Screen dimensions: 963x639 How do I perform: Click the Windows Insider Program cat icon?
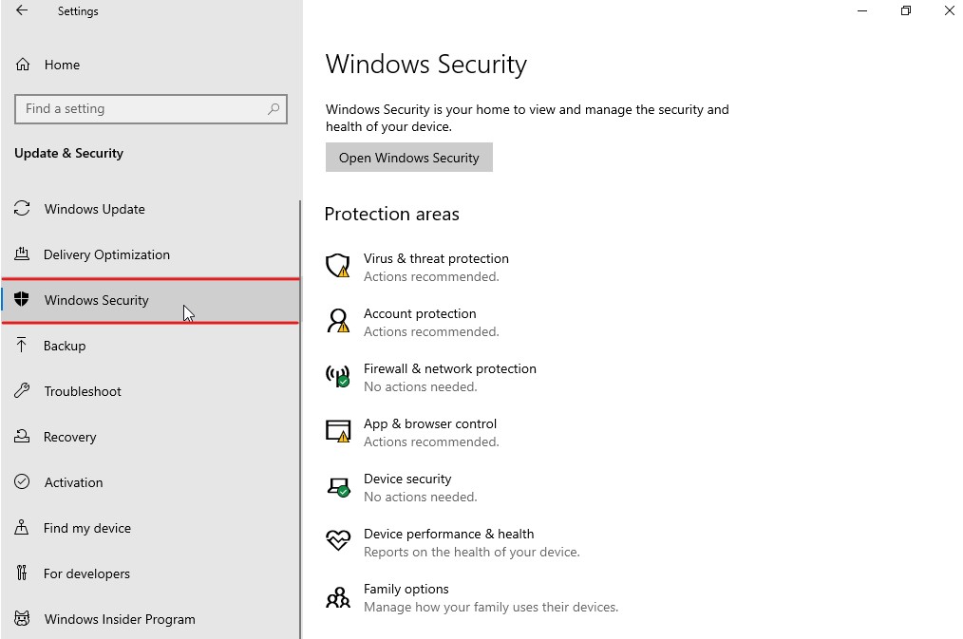point(22,618)
